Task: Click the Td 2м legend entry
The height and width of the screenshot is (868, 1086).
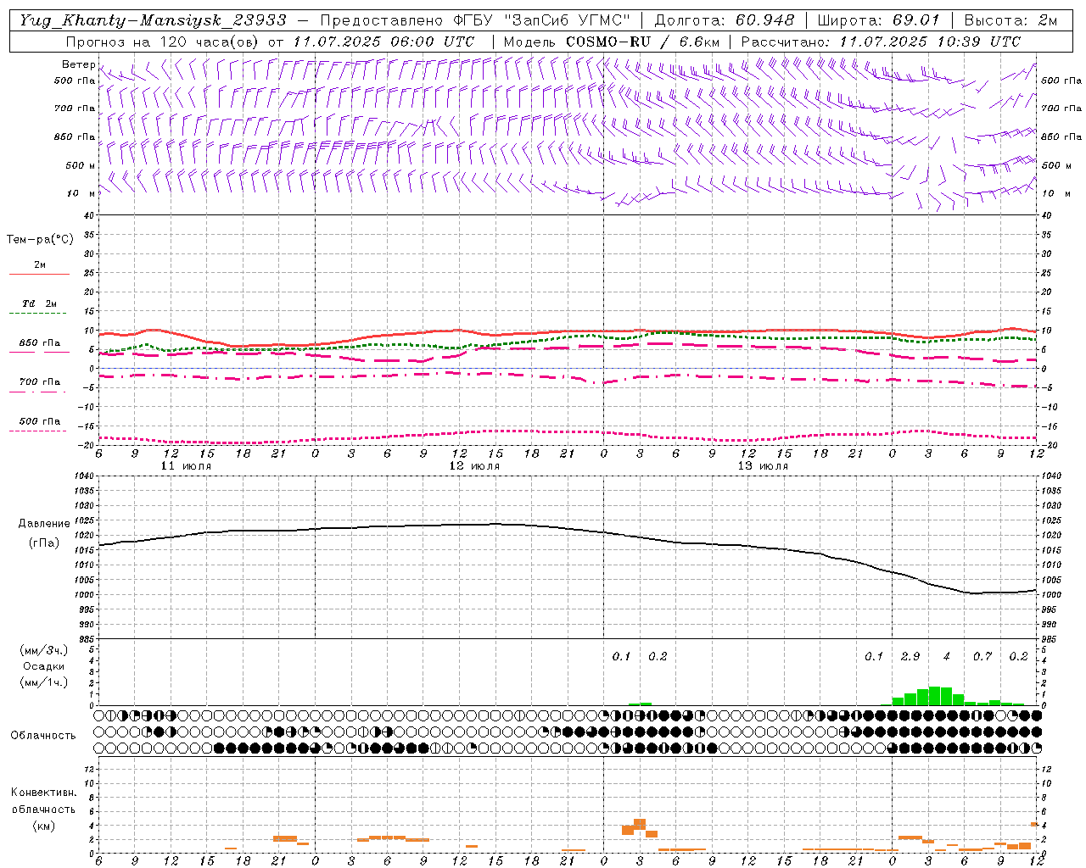Action: [x=40, y=303]
